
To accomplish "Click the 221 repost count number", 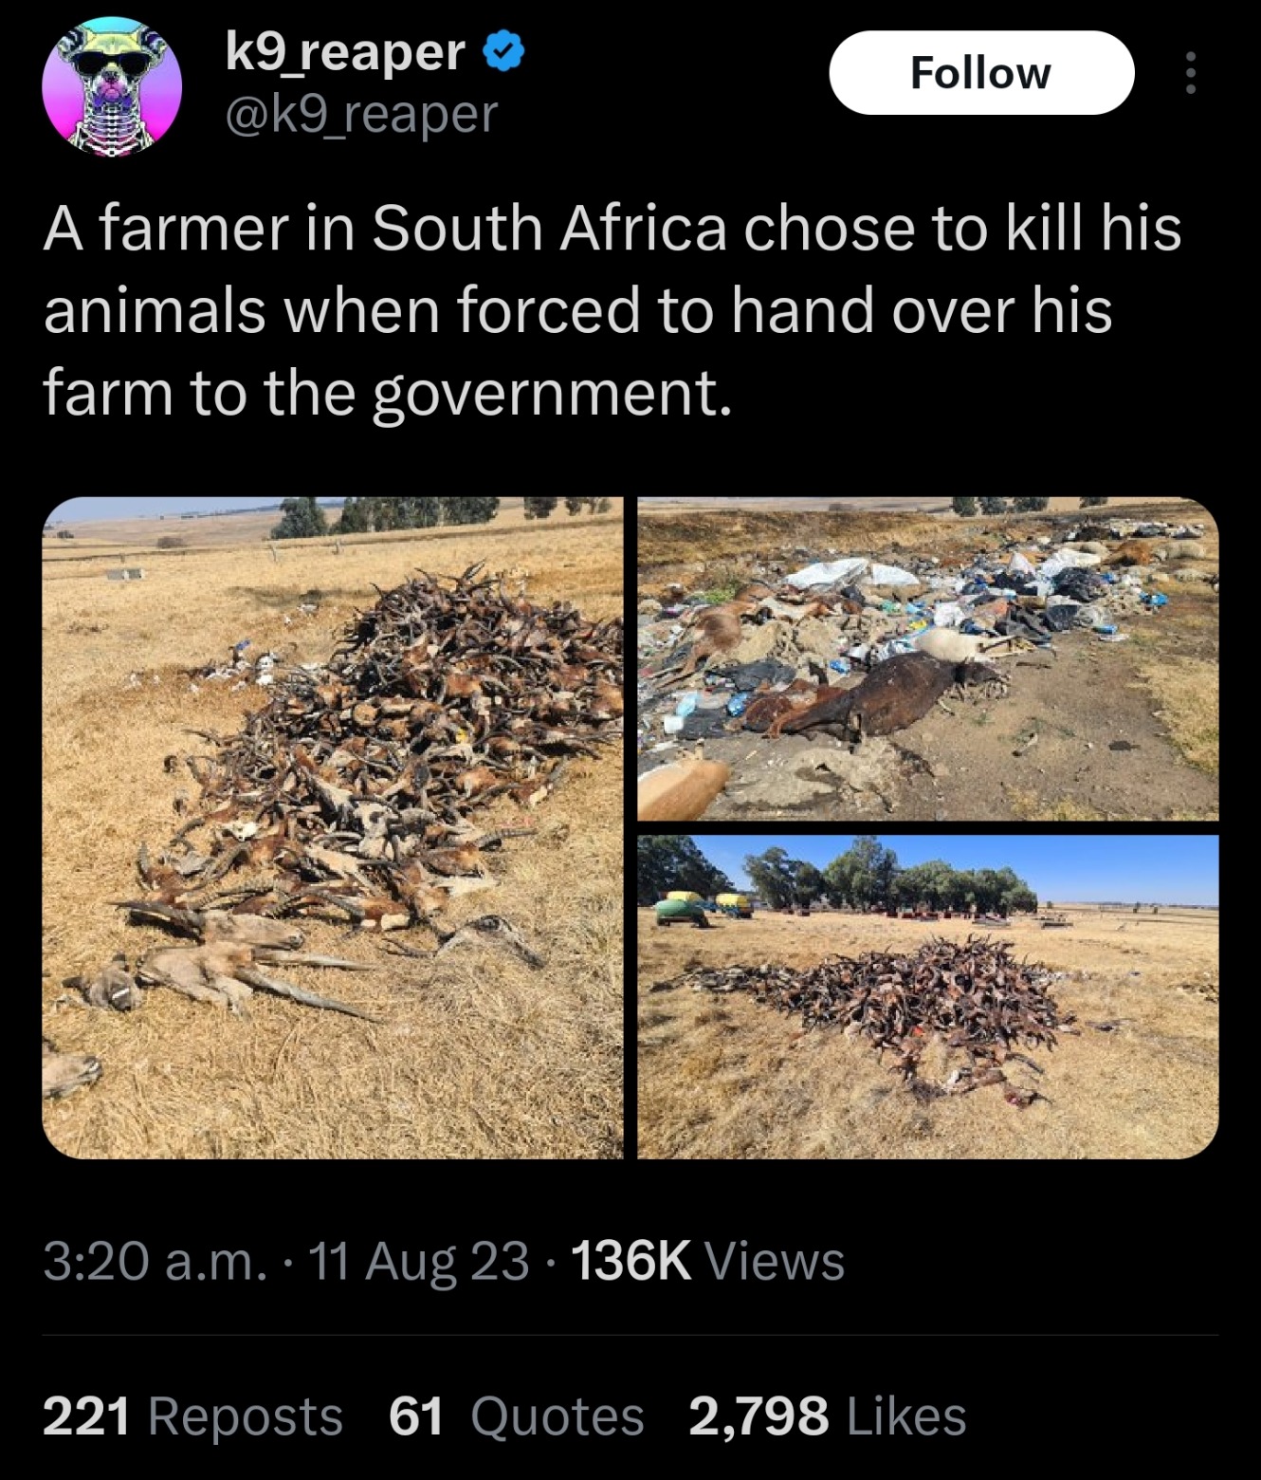I will tap(86, 1416).
